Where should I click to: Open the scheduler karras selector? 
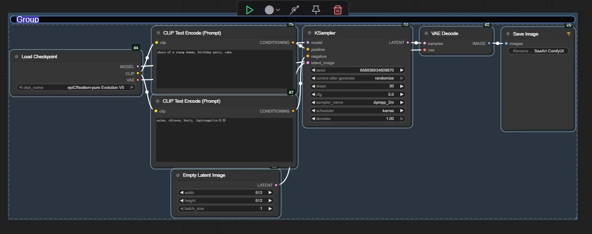point(358,111)
